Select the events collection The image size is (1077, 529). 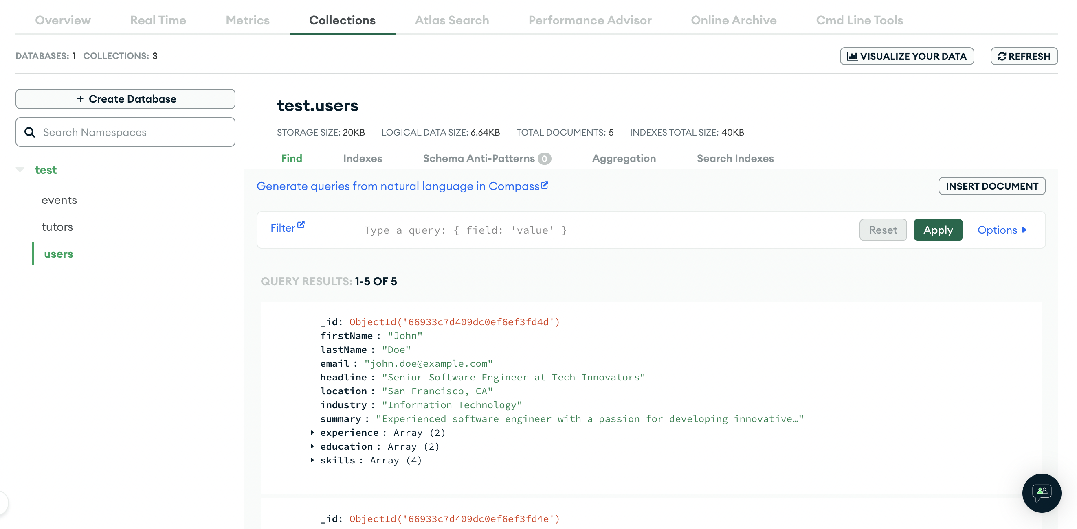(59, 200)
